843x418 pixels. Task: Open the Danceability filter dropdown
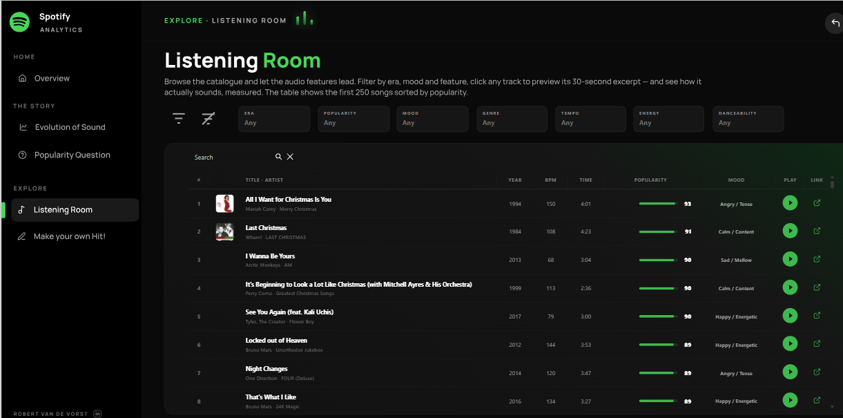[x=748, y=119]
